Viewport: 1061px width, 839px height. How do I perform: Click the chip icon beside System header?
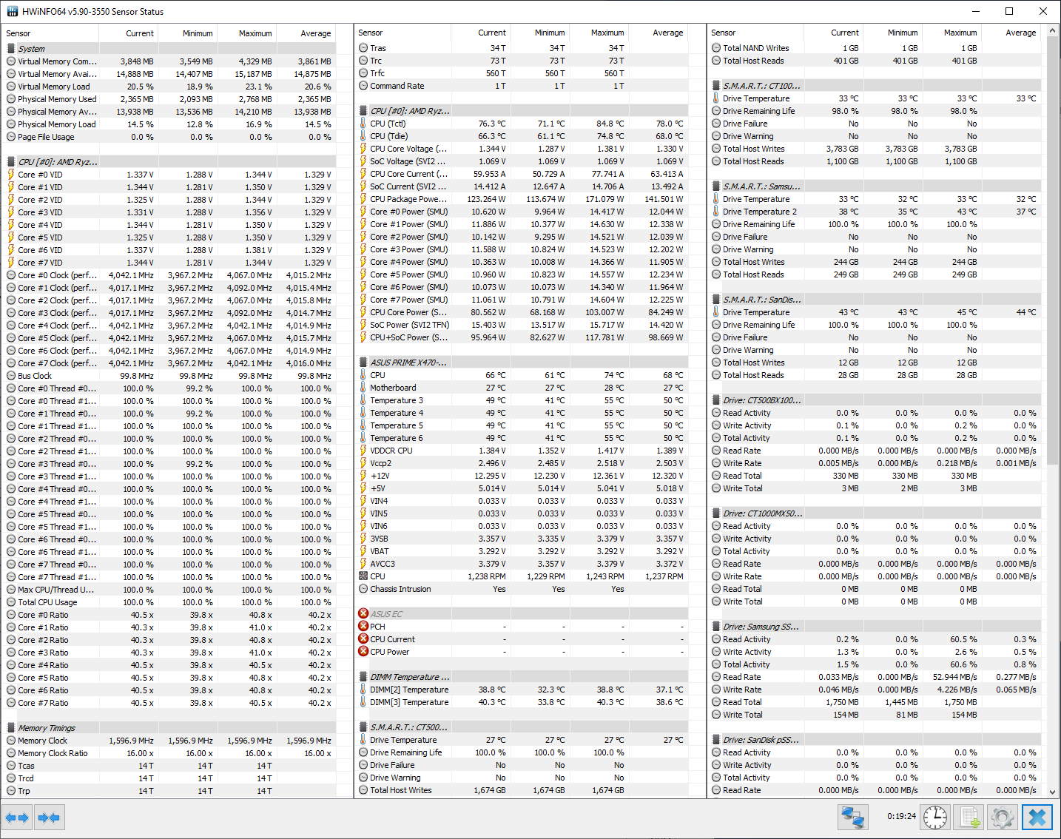[11, 48]
